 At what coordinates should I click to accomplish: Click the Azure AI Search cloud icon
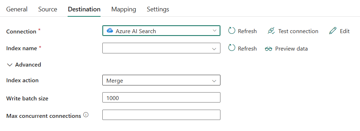[x=110, y=31]
